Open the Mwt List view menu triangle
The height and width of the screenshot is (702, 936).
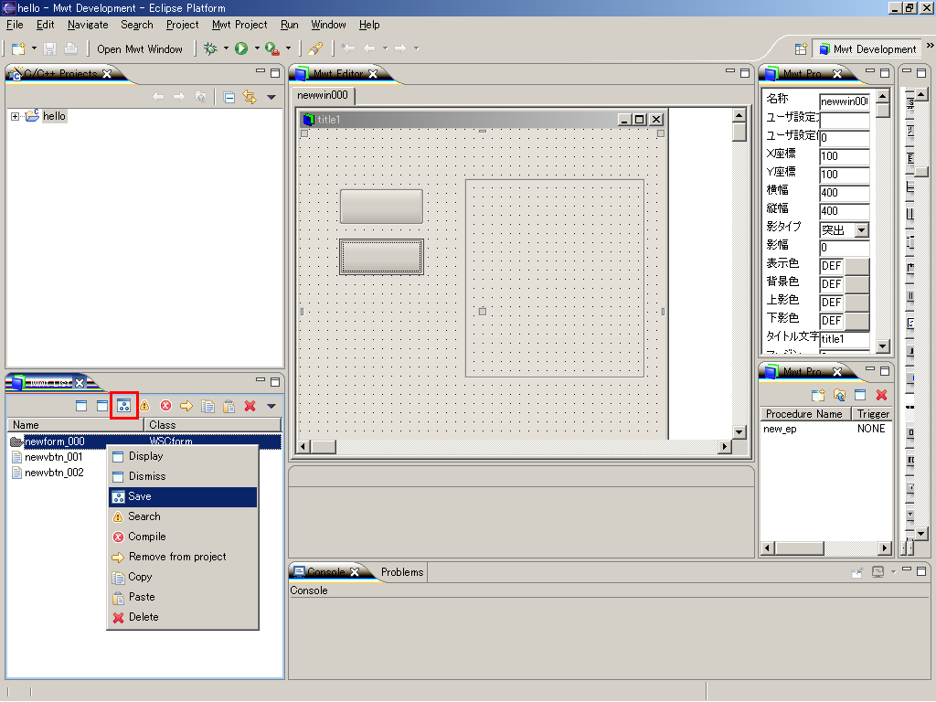(x=271, y=406)
